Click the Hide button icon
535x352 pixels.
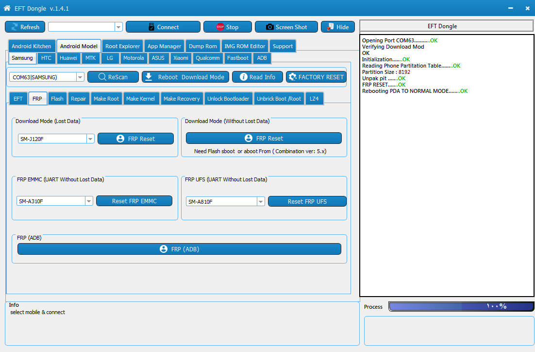(x=330, y=27)
